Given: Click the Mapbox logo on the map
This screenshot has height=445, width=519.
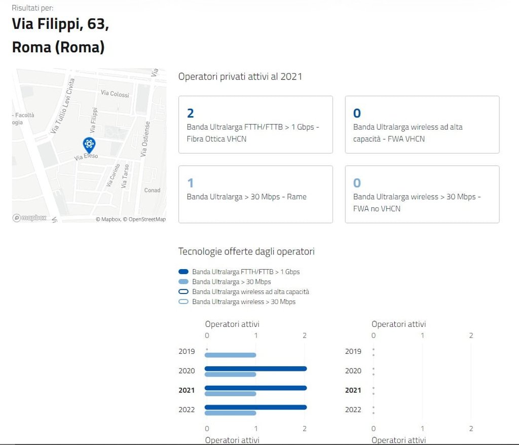Looking at the screenshot, I should [29, 218].
